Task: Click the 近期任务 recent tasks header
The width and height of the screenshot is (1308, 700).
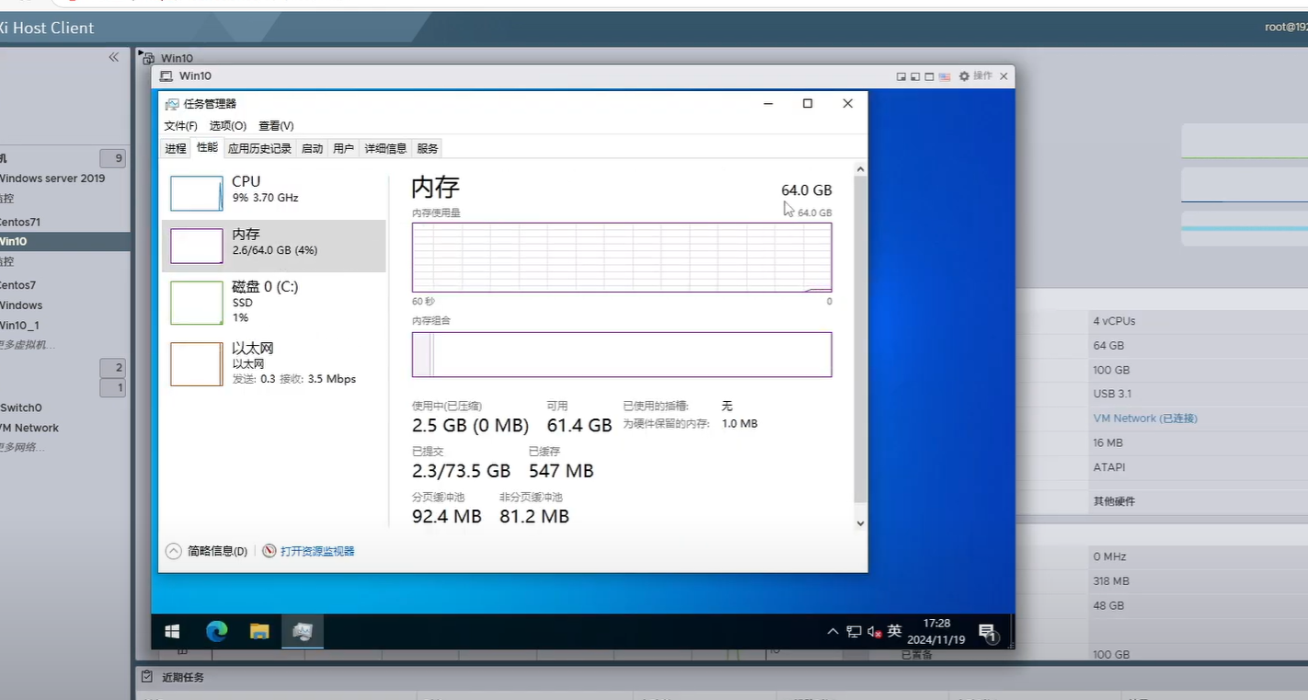Action: [183, 677]
